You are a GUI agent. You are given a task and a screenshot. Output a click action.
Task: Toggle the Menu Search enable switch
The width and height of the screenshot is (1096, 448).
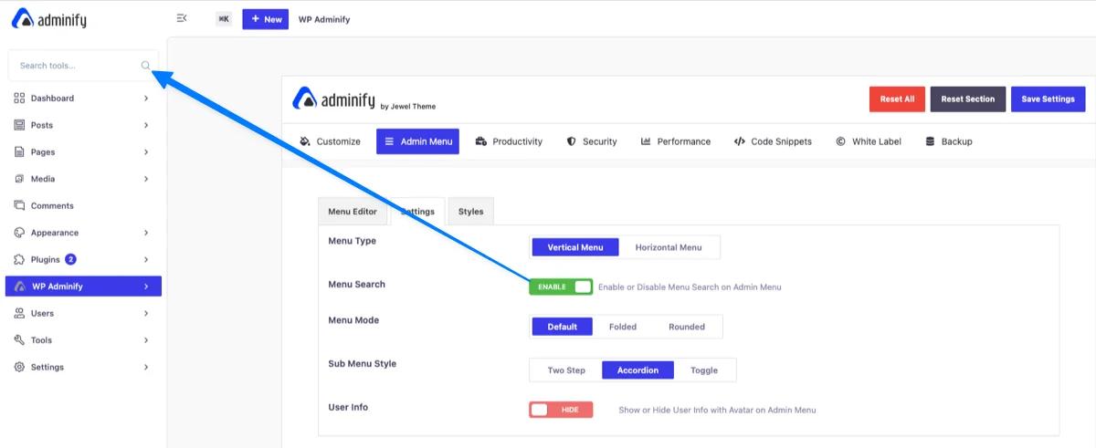pos(561,287)
